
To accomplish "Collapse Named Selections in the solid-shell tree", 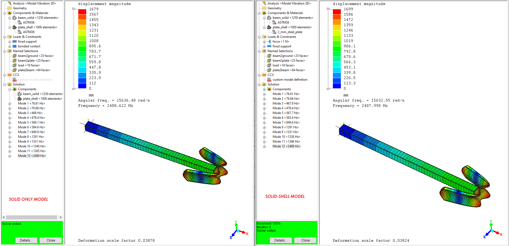I will tap(259, 51).
